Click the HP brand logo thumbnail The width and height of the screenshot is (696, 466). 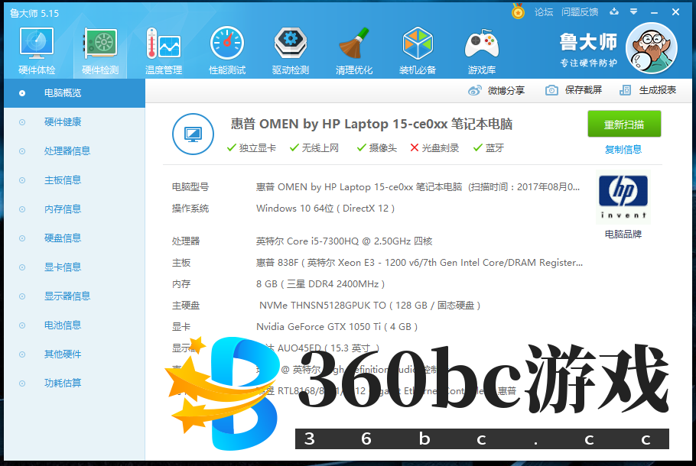[623, 198]
